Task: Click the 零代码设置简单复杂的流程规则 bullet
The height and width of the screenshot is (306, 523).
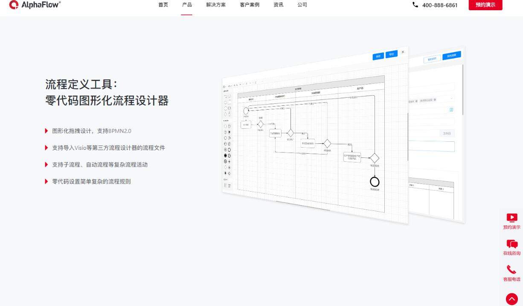Action: [91, 181]
